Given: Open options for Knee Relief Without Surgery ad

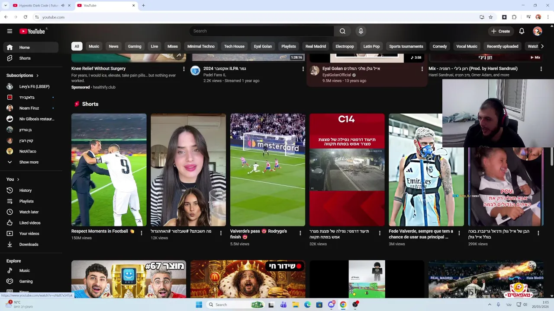Looking at the screenshot, I should [184, 69].
